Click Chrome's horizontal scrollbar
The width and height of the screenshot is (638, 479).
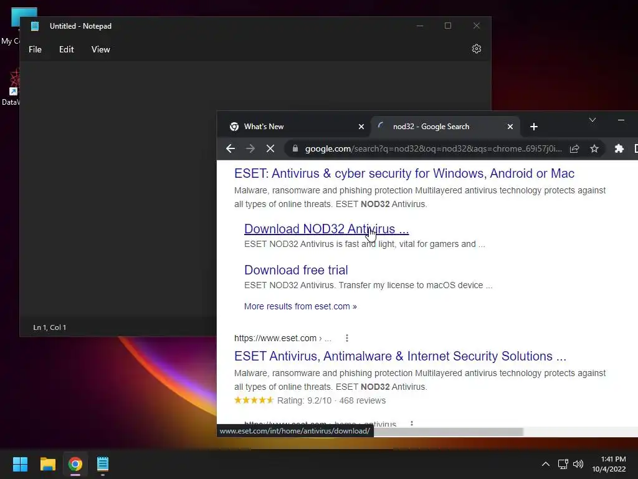pos(447,432)
